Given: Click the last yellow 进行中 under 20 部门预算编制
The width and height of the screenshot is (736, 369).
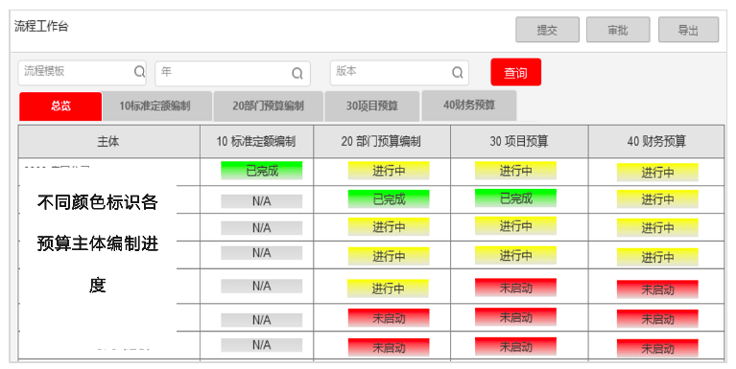Looking at the screenshot, I should (x=388, y=288).
